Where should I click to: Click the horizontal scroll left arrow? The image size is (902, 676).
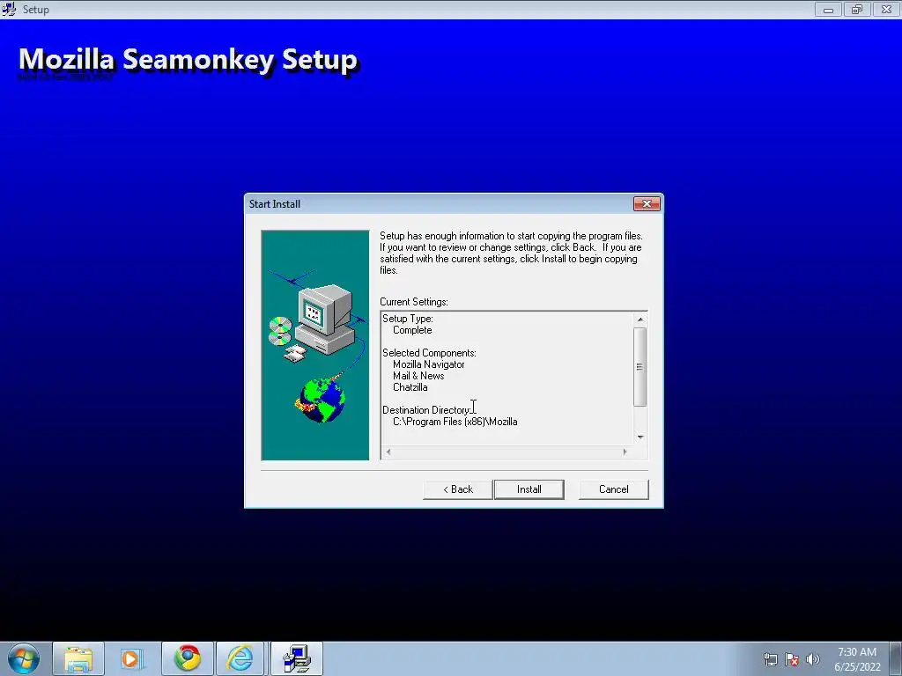pyautogui.click(x=388, y=452)
